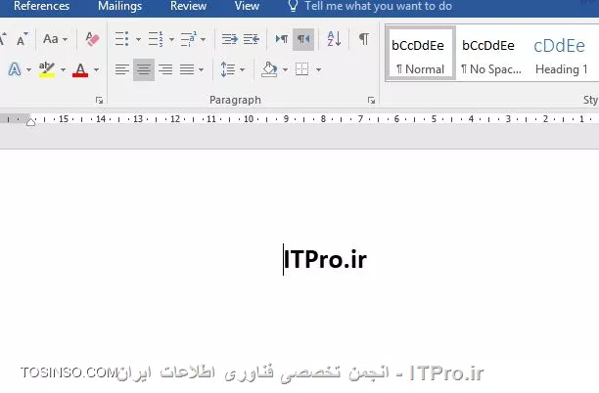
Task: Apply Text Effects outlined A icon
Action: 15,69
